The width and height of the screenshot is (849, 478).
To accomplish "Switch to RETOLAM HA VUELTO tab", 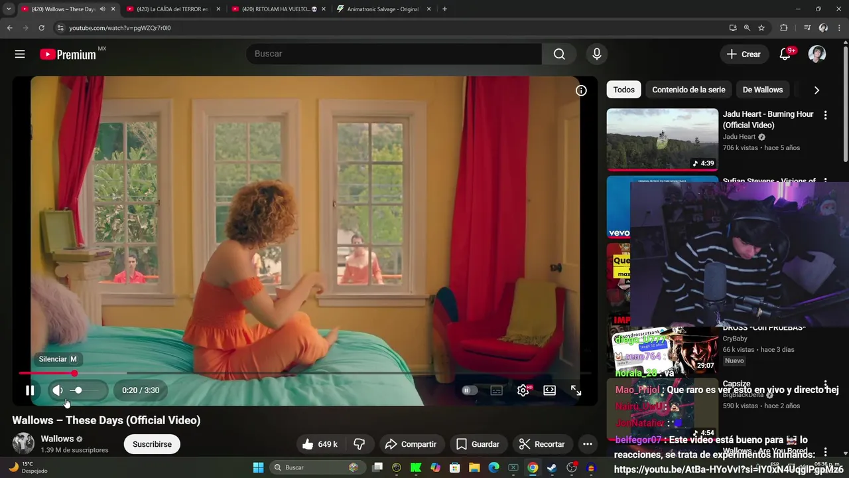I will [x=279, y=9].
